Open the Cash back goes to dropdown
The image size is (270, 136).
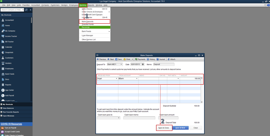(x=119, y=118)
